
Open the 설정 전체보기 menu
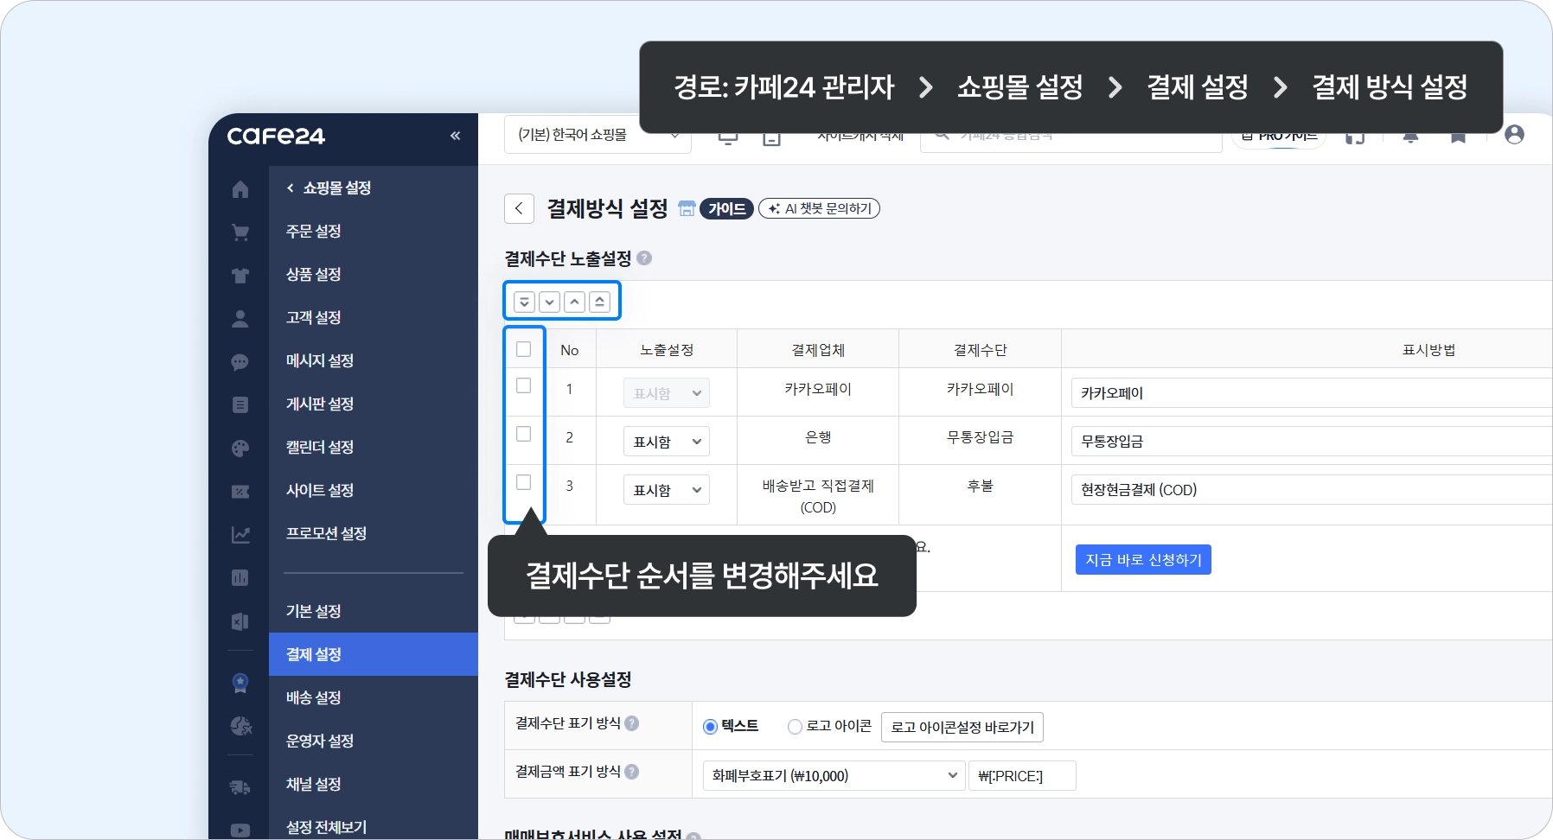(327, 827)
